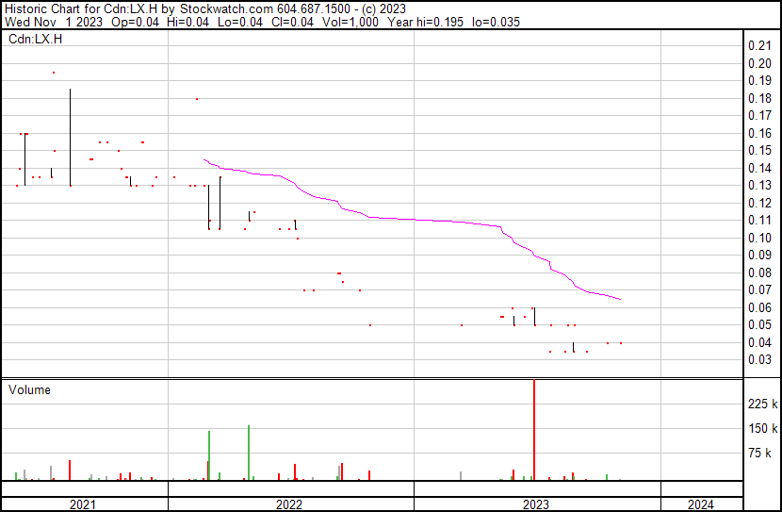Click the 0.12 price axis label
Screen dimensions: 782x512
click(760, 203)
